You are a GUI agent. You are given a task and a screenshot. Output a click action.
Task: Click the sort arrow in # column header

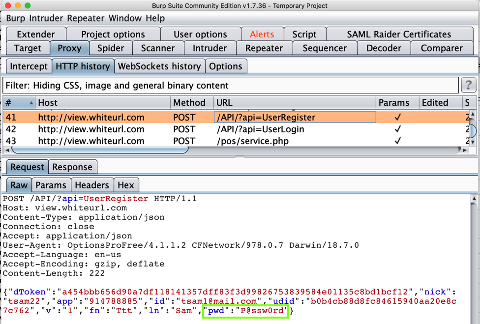31,103
